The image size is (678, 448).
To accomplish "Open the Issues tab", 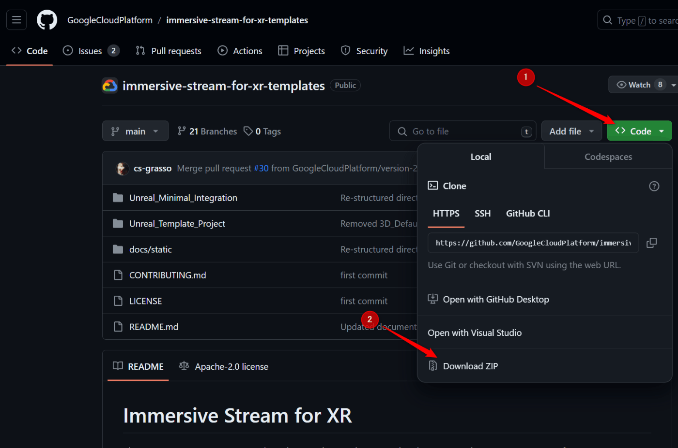I will click(x=91, y=51).
